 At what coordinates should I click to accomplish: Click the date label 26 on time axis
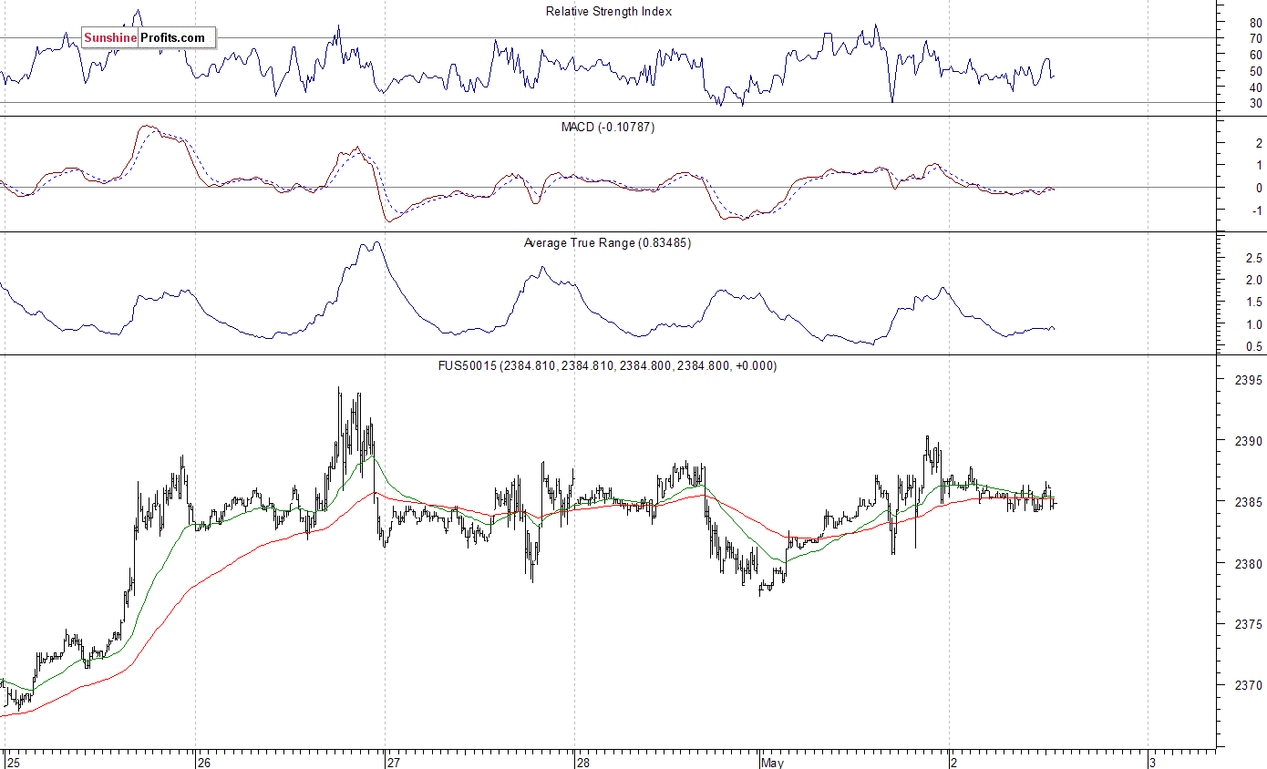click(205, 762)
